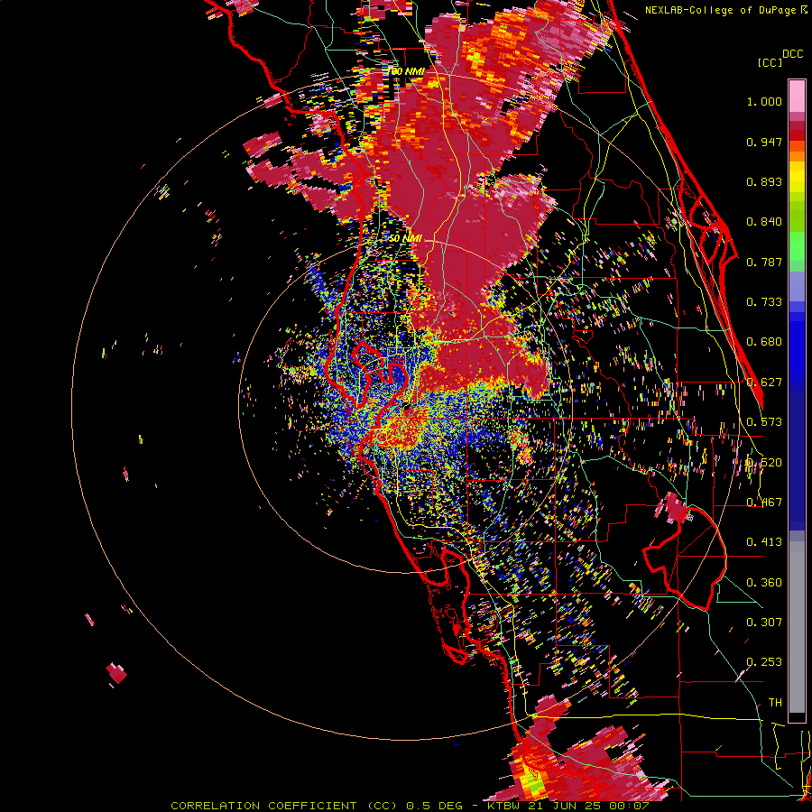
Task: Select the 1.000 color scale value
Action: (x=764, y=101)
